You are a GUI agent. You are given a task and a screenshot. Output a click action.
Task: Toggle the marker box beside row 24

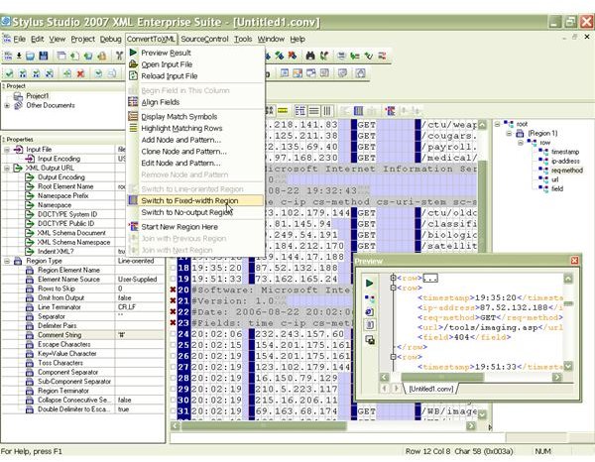coord(173,334)
